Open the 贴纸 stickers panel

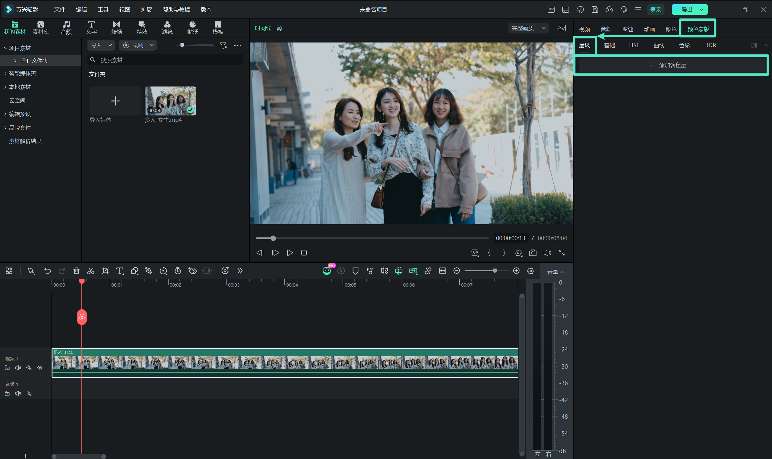pos(192,28)
